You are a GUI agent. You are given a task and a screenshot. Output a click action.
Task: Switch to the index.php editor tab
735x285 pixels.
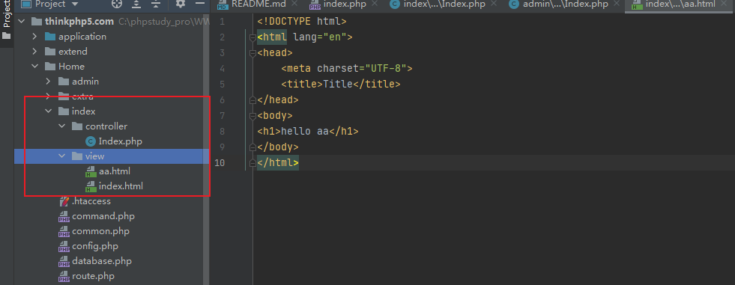coord(344,4)
